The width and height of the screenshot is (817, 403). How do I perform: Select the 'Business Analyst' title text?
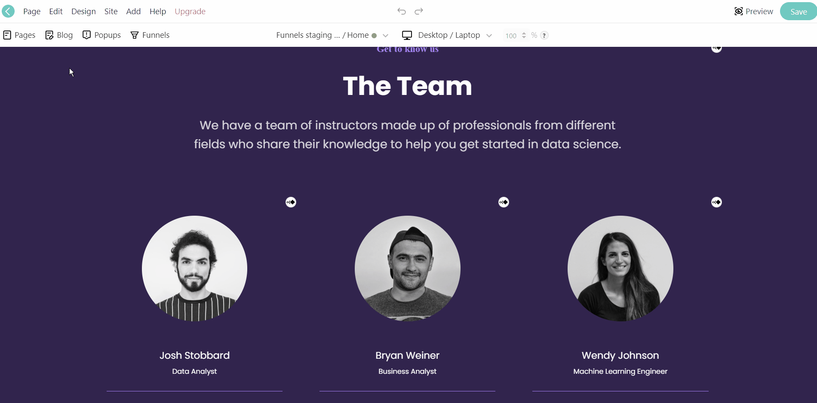click(x=408, y=371)
